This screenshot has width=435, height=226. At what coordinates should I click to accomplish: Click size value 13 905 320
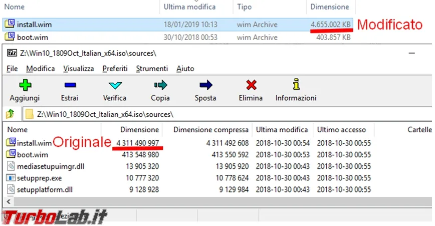(x=142, y=166)
